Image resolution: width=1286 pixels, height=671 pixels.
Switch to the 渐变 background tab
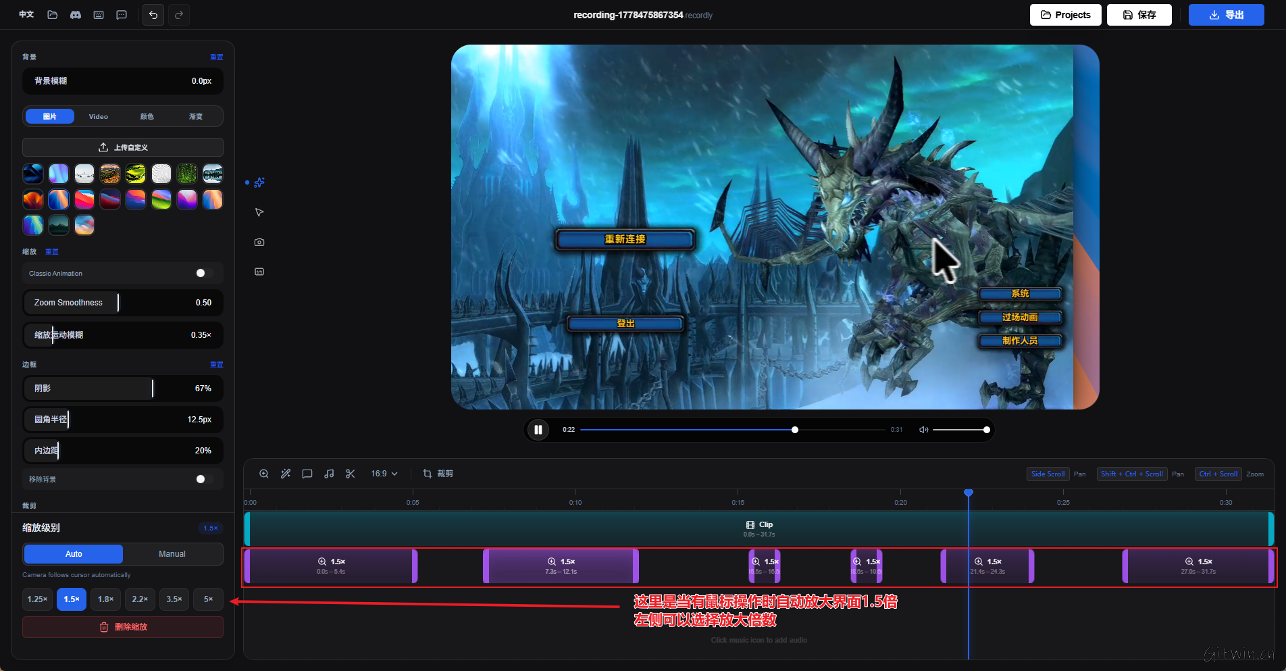tap(196, 116)
